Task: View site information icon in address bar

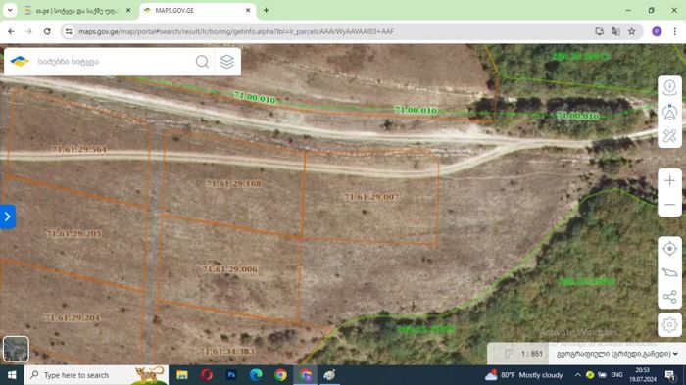Action: (x=69, y=31)
